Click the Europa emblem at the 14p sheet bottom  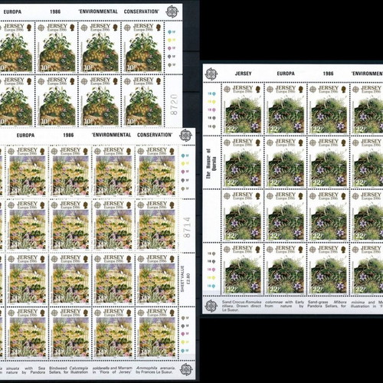tap(186, 369)
